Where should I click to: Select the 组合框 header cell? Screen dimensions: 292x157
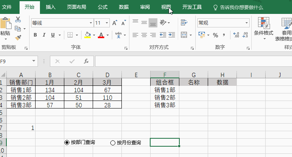pyautogui.click(x=165, y=82)
